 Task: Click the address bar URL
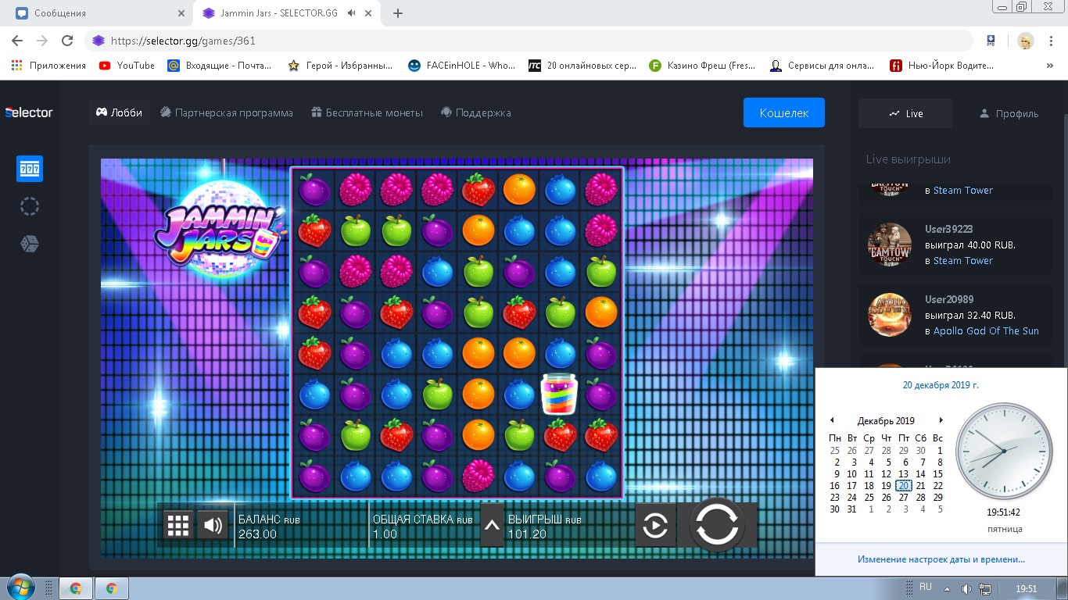(x=183, y=41)
